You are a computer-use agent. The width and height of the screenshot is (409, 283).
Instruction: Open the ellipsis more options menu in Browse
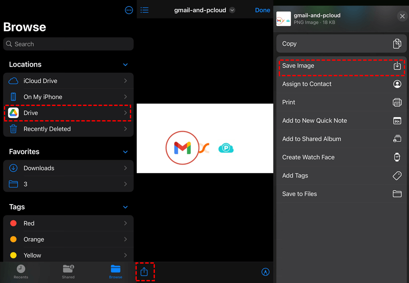click(129, 10)
